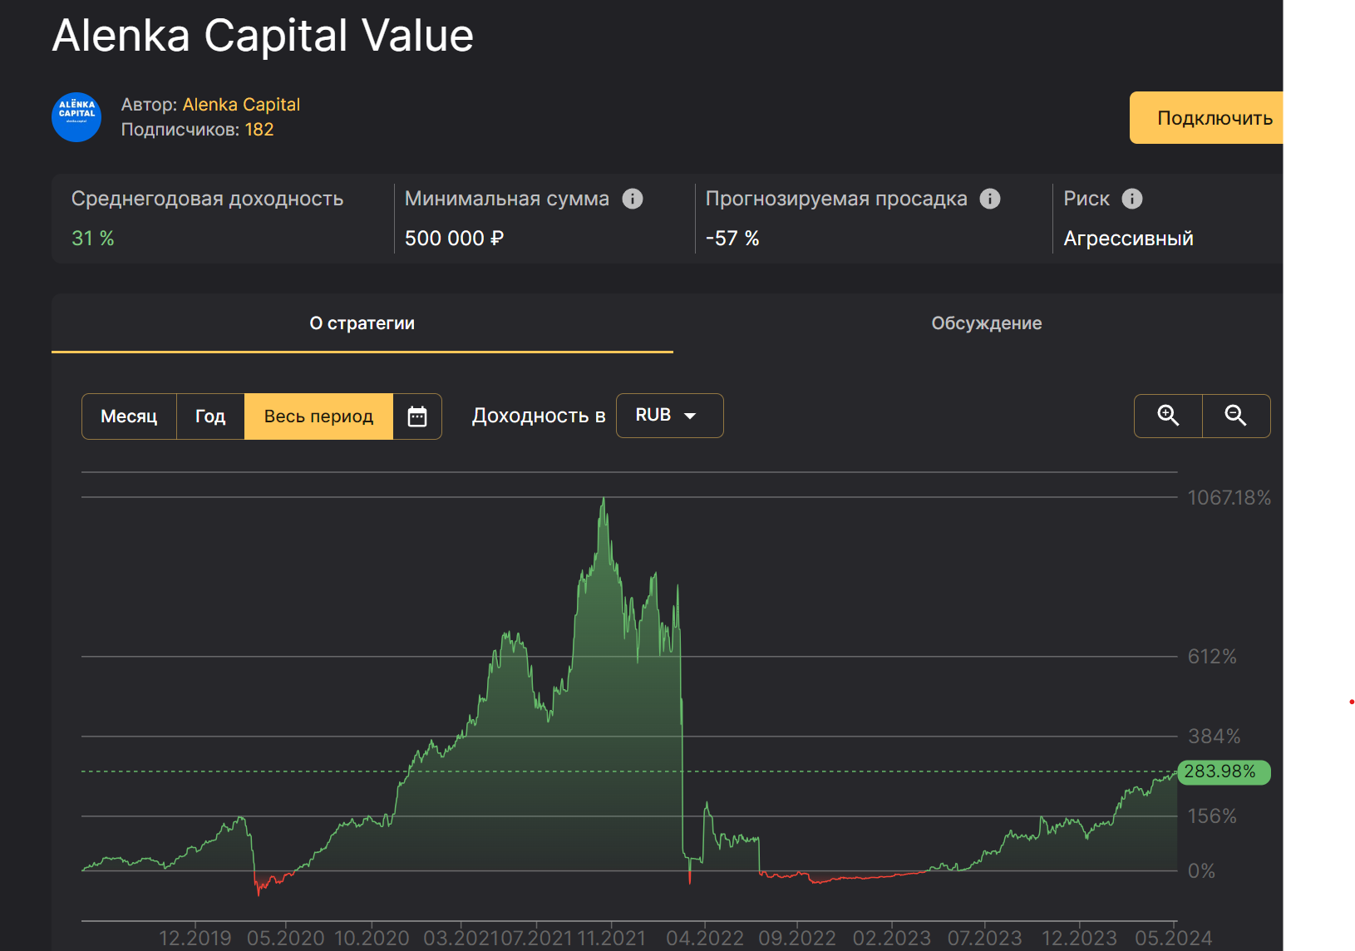Click the 500 000 ₽ minimum amount

tap(454, 239)
